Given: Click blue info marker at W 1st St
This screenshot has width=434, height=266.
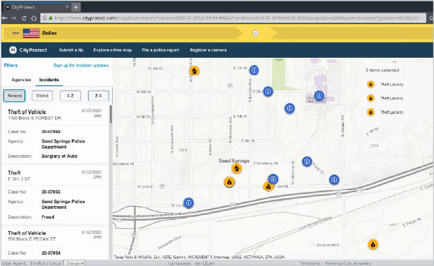Looking at the screenshot, I should pyautogui.click(x=189, y=203).
